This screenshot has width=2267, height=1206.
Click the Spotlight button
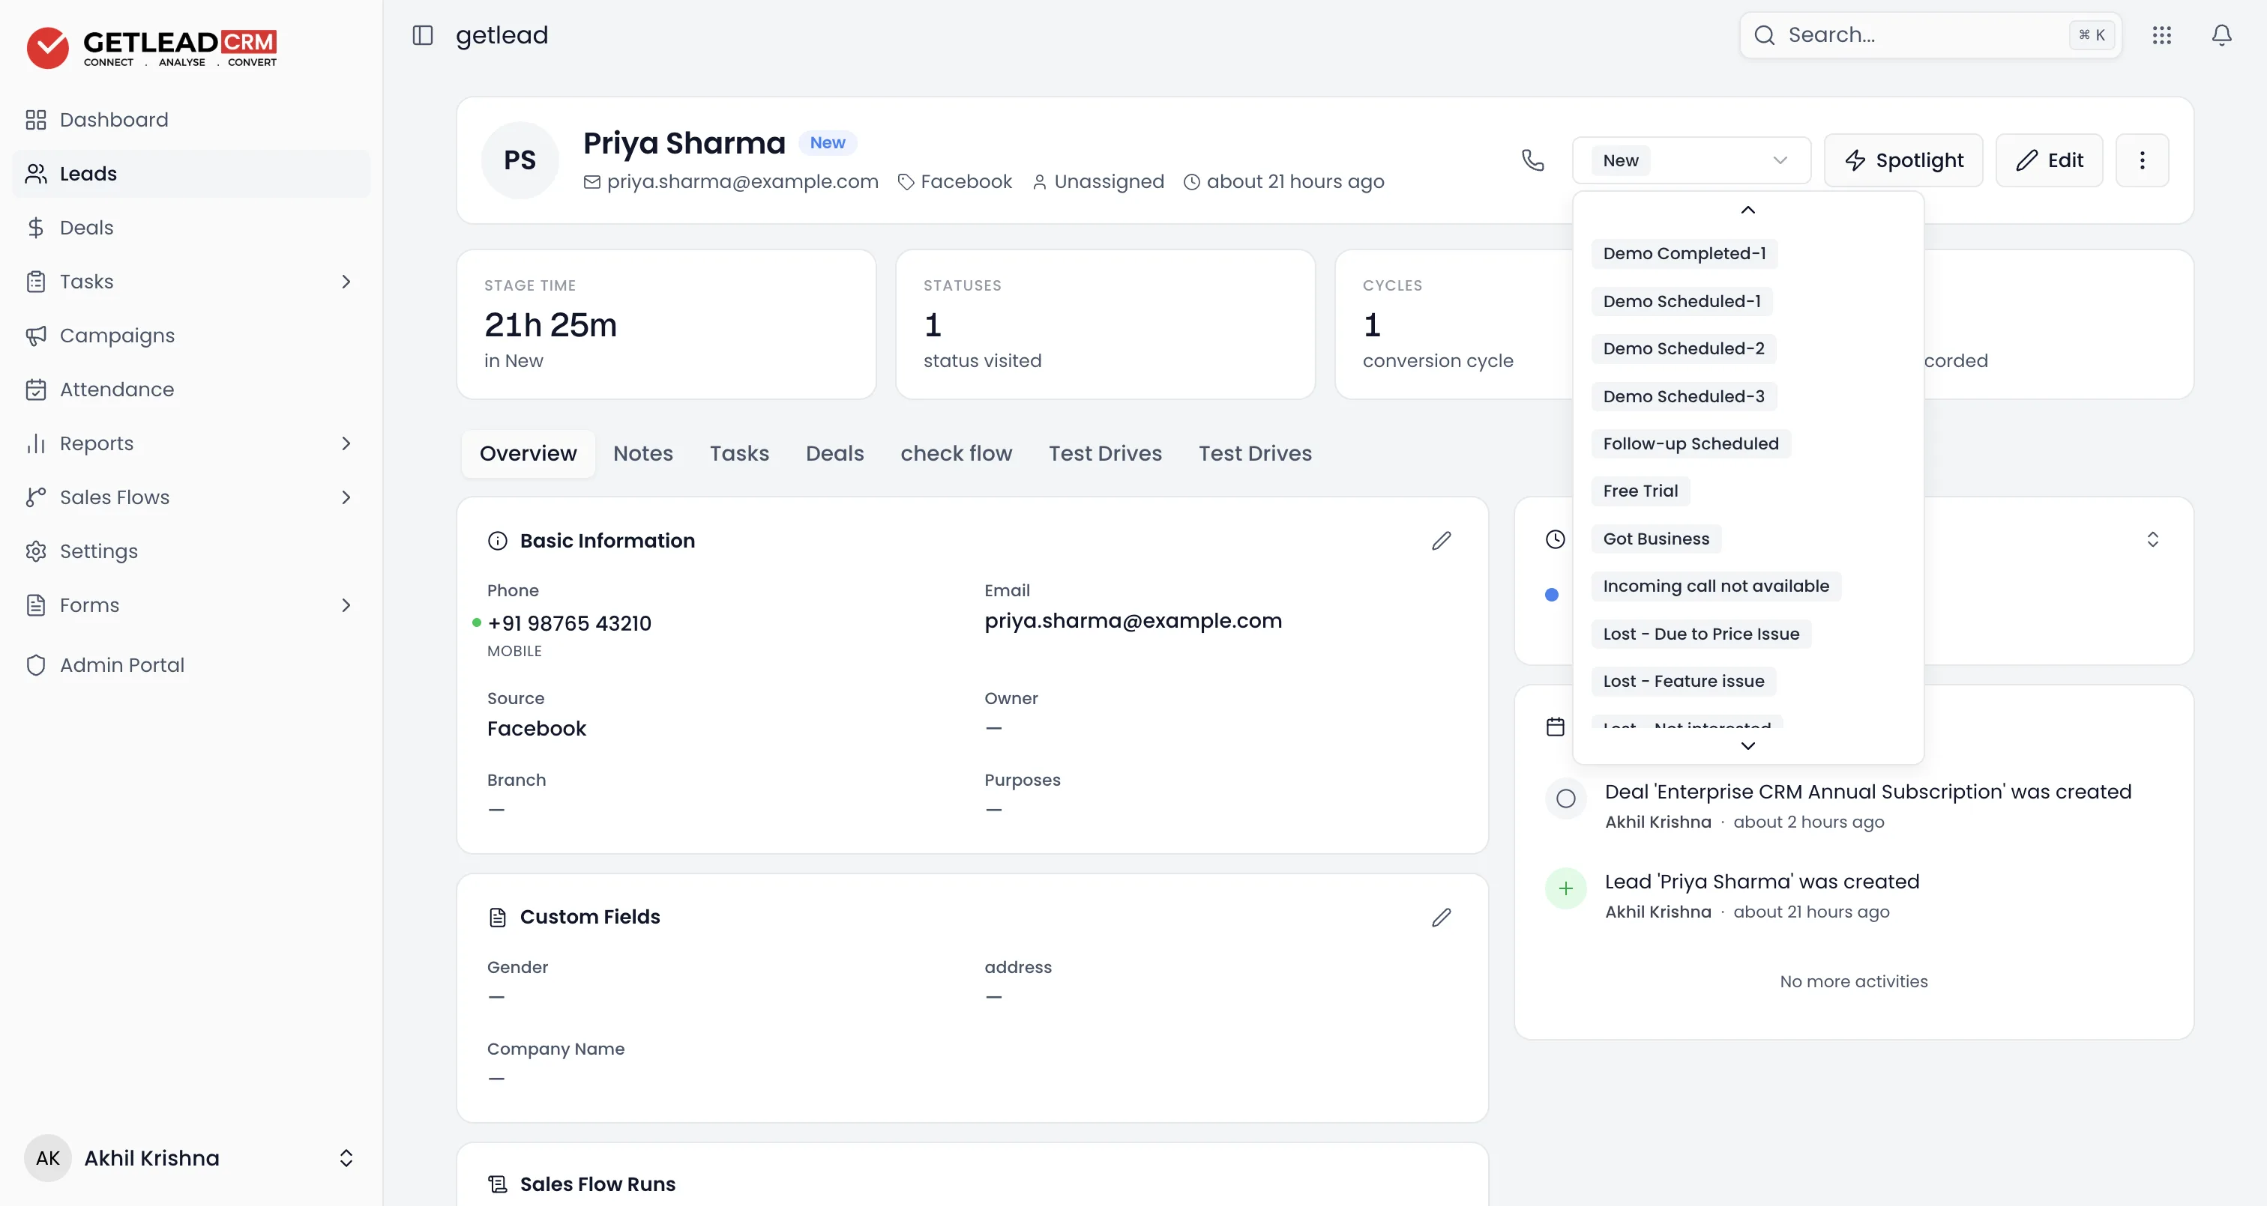tap(1903, 160)
